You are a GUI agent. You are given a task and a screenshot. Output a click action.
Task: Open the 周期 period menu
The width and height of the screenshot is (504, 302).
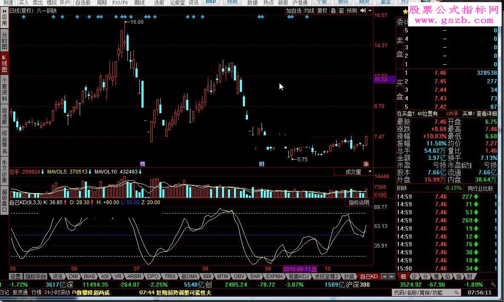pos(101,3)
